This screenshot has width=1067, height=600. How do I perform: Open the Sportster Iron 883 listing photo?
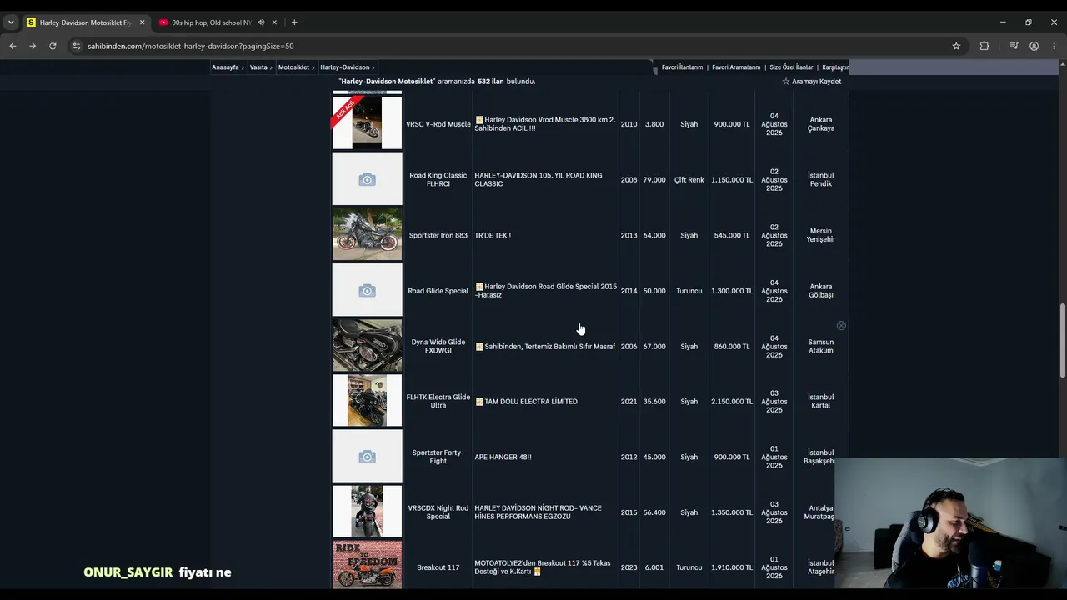(367, 235)
